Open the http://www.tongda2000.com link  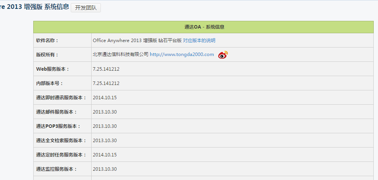[x=182, y=54]
